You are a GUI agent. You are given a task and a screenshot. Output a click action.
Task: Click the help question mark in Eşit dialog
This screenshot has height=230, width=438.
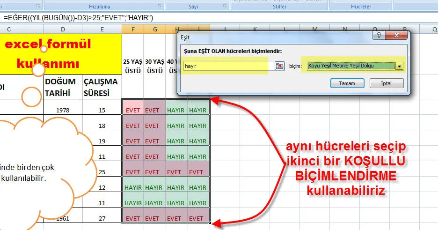[x=378, y=36]
